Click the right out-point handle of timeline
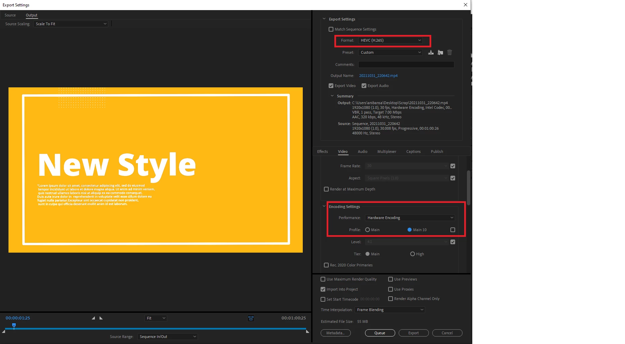The image size is (625, 344). [x=307, y=332]
